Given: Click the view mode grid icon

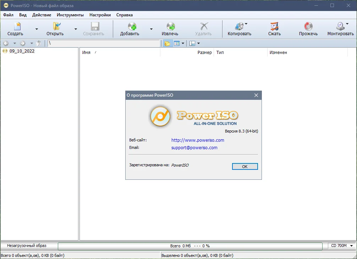Looking at the screenshot, I should (x=177, y=43).
